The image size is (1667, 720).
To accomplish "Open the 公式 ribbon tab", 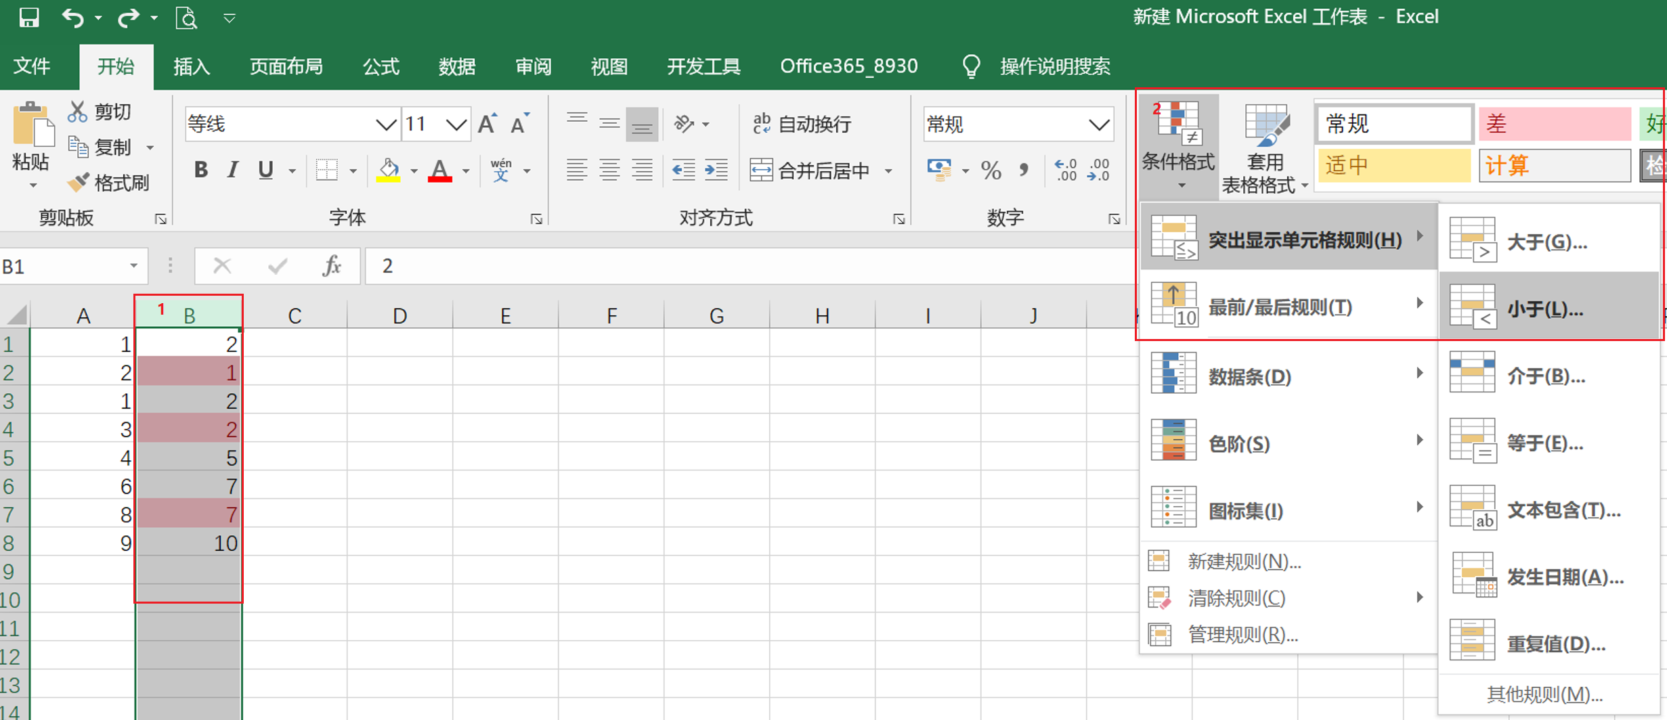I will (x=381, y=66).
